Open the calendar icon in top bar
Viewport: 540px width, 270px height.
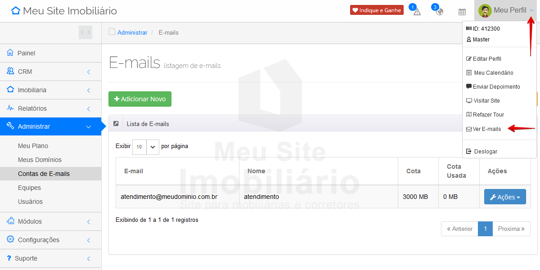[x=462, y=12]
